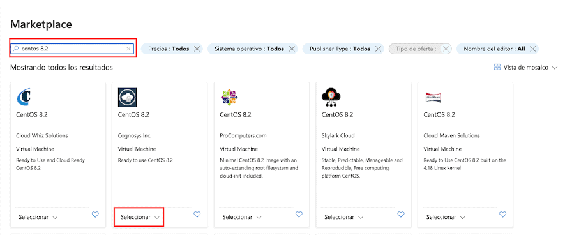Favorite the Cloud Maven Solutions offer
Viewport: 565px width, 235px height.
pyautogui.click(x=502, y=215)
